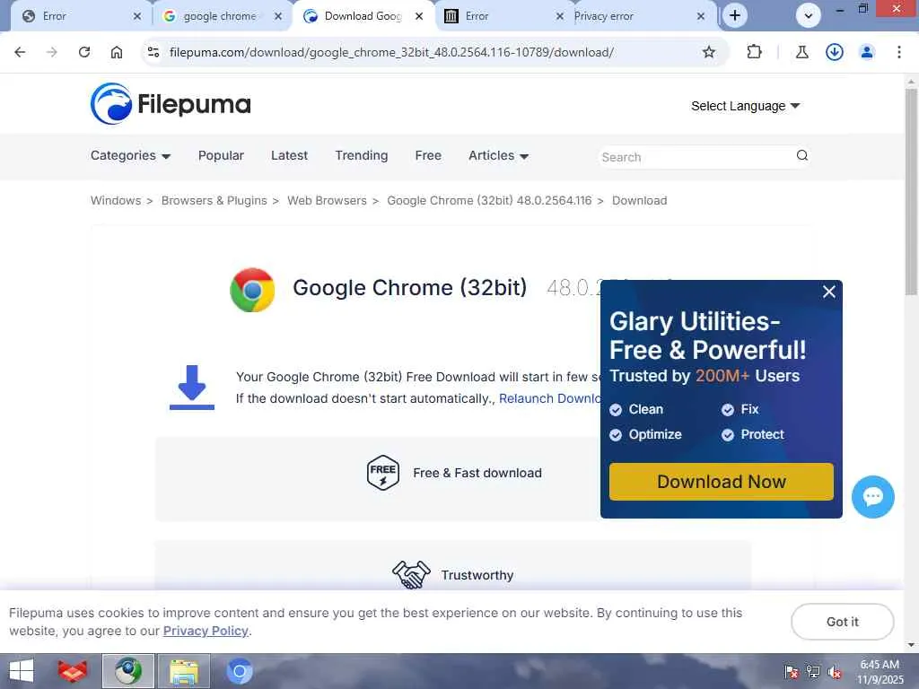The height and width of the screenshot is (689, 919).
Task: Open the Chrome Labs flask icon
Action: pyautogui.click(x=801, y=52)
